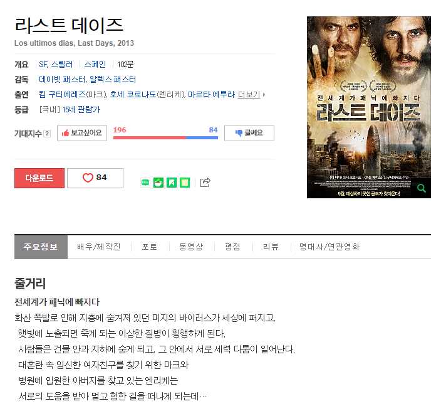Share via the green chat bubble icon

pyautogui.click(x=145, y=183)
